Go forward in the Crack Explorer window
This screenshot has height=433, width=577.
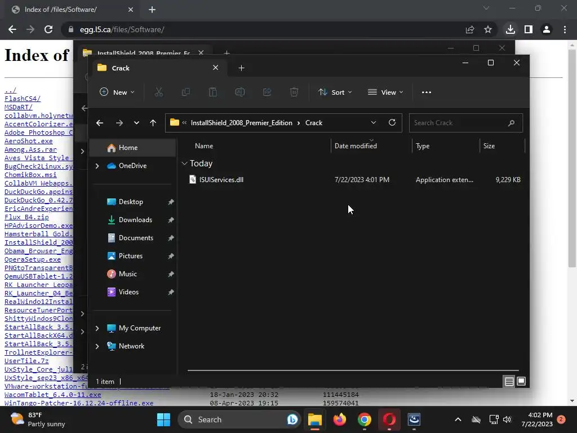[x=119, y=122]
